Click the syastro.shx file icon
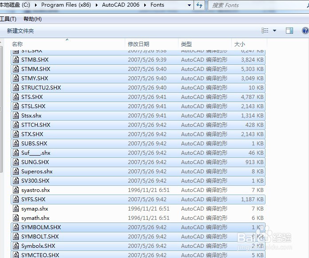This screenshot has width=309, height=258. click(16, 190)
